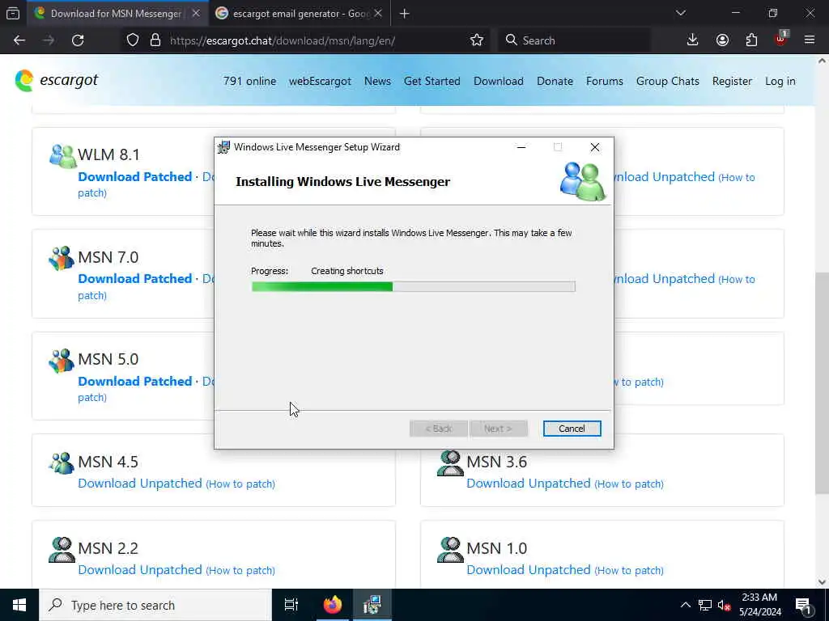This screenshot has height=621, width=829.
Task: Click the setup wizard title bar icon
Action: click(224, 147)
